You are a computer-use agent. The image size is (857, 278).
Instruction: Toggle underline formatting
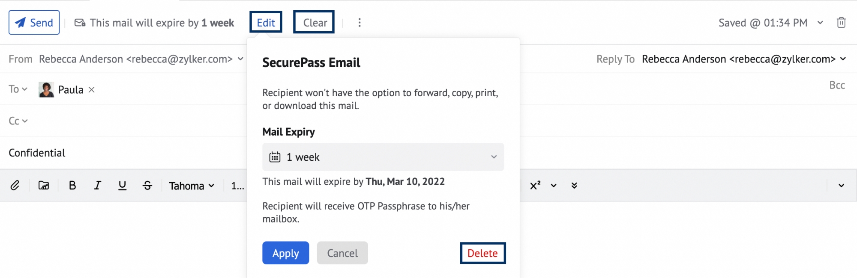point(122,186)
